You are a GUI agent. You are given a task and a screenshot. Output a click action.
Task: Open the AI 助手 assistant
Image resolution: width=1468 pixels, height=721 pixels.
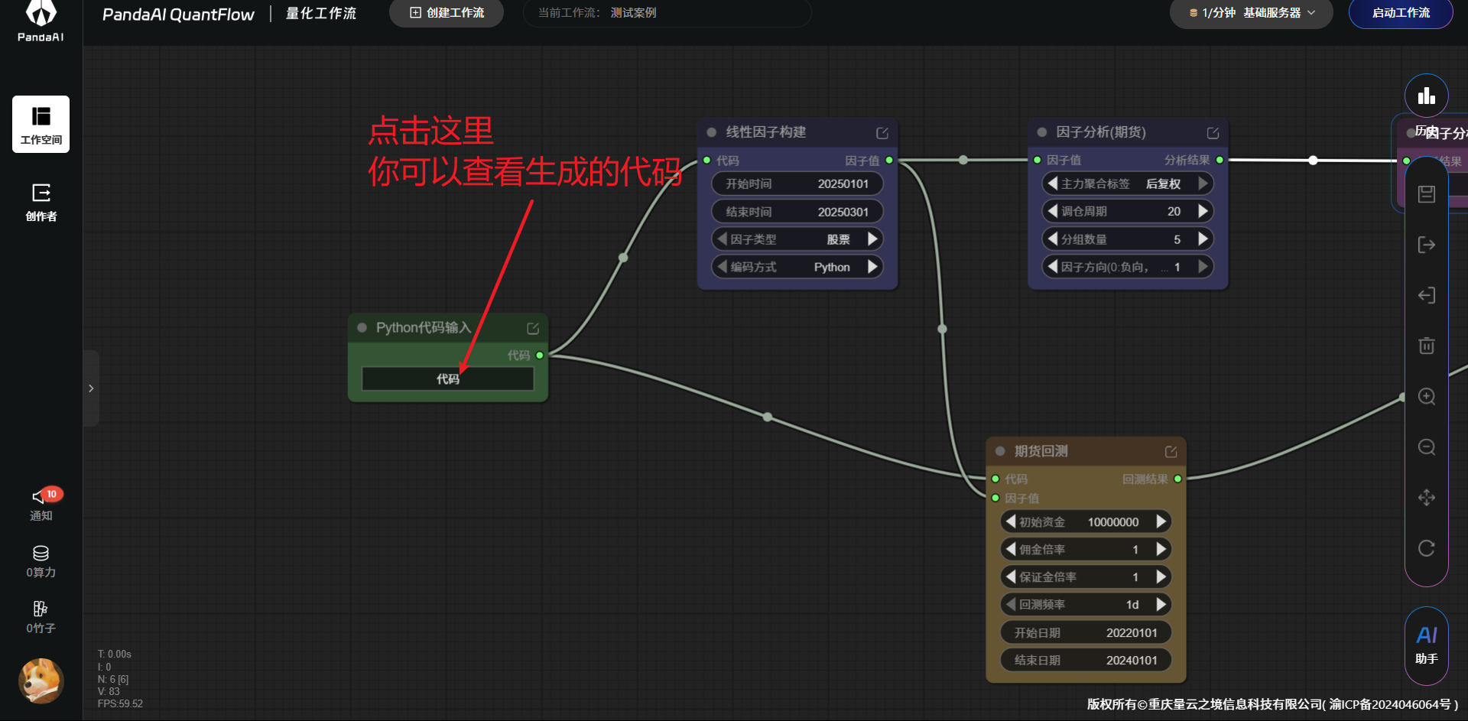click(x=1427, y=645)
